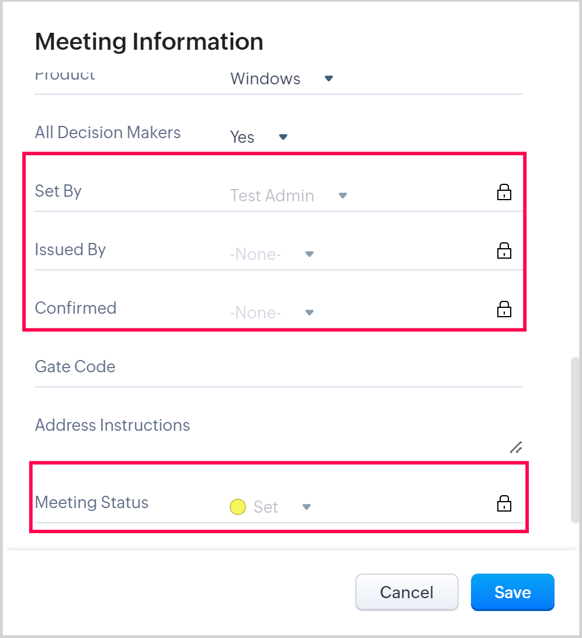This screenshot has height=638, width=582.
Task: Click the yellow Meeting Status color dot
Action: pos(238,507)
